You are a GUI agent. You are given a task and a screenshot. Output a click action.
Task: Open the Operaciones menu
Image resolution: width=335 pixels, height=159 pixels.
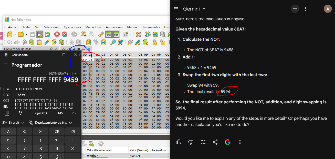coord(72,27)
